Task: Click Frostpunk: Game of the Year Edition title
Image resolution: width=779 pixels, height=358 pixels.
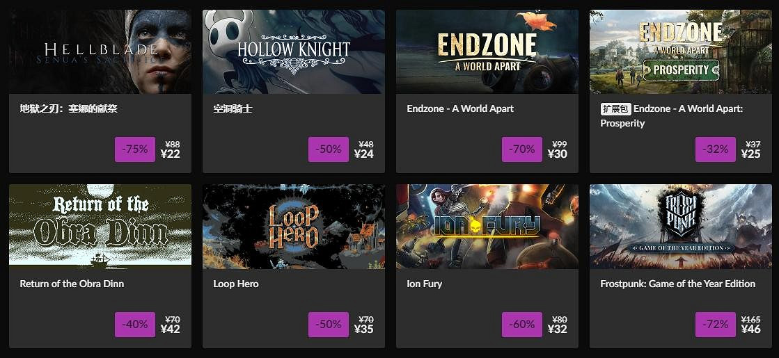Action: (677, 284)
